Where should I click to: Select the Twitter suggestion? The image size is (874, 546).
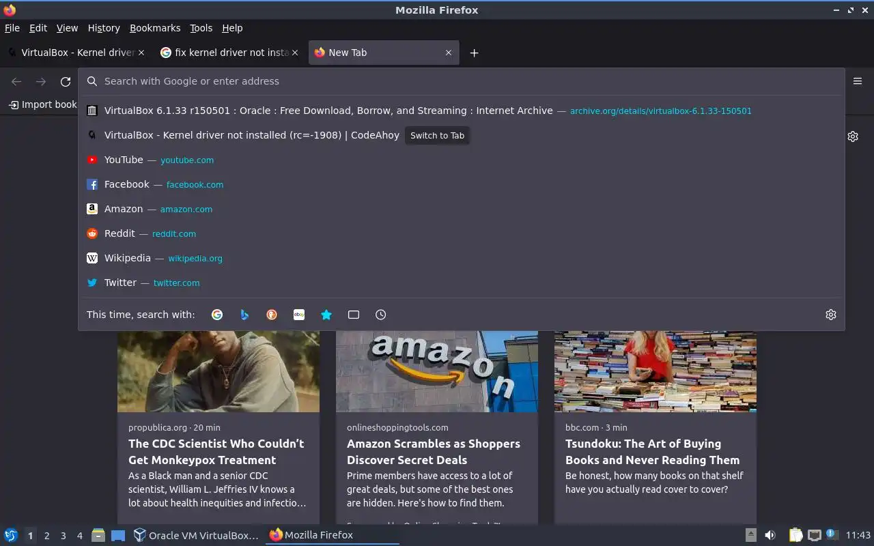click(462, 283)
